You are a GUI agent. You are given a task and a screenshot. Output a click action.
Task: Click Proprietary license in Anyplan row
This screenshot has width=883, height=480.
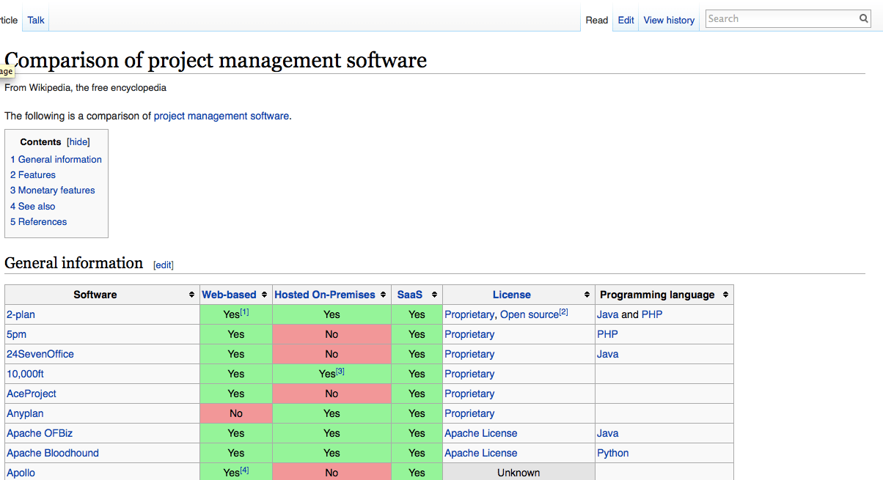[x=469, y=413]
